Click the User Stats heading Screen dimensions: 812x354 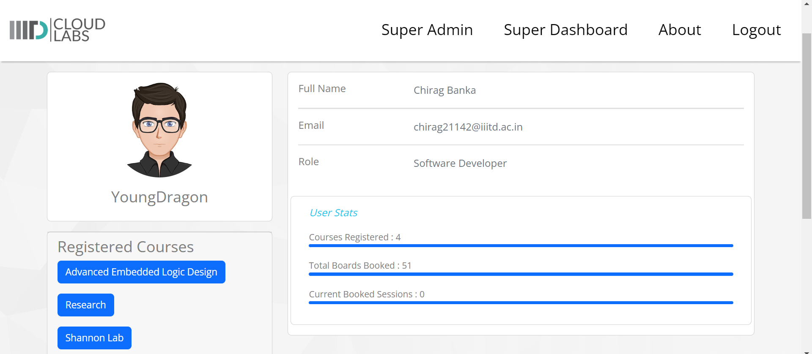tap(333, 213)
